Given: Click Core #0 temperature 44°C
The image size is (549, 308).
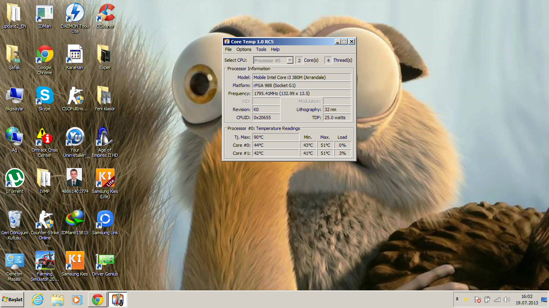Looking at the screenshot, I should (276, 145).
